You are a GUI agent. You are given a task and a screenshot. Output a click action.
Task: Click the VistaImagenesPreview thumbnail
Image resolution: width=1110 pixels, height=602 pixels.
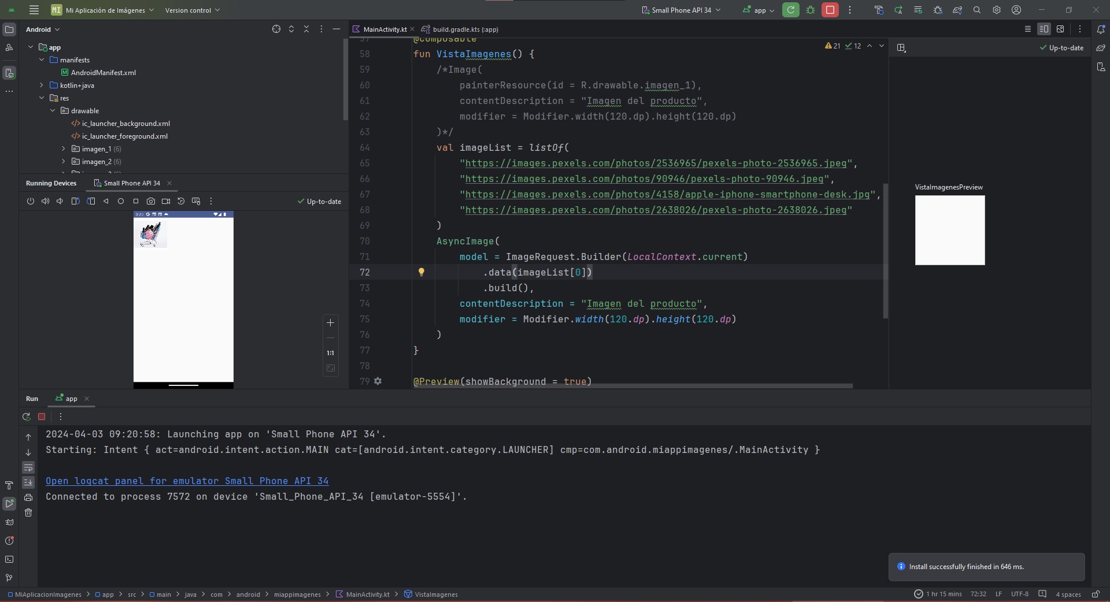coord(949,230)
